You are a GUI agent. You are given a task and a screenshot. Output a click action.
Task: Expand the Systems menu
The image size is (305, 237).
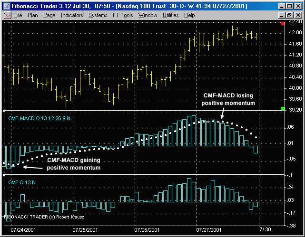point(98,15)
